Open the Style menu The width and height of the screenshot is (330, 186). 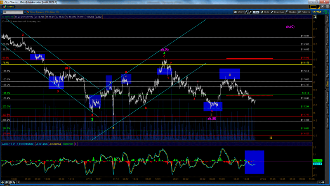click(x=266, y=12)
